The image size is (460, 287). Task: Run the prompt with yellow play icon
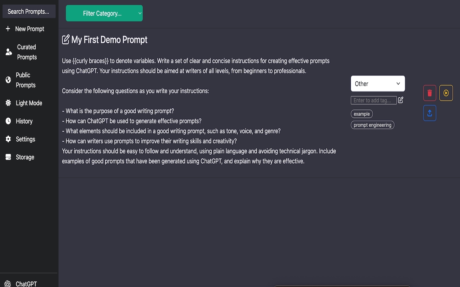446,93
